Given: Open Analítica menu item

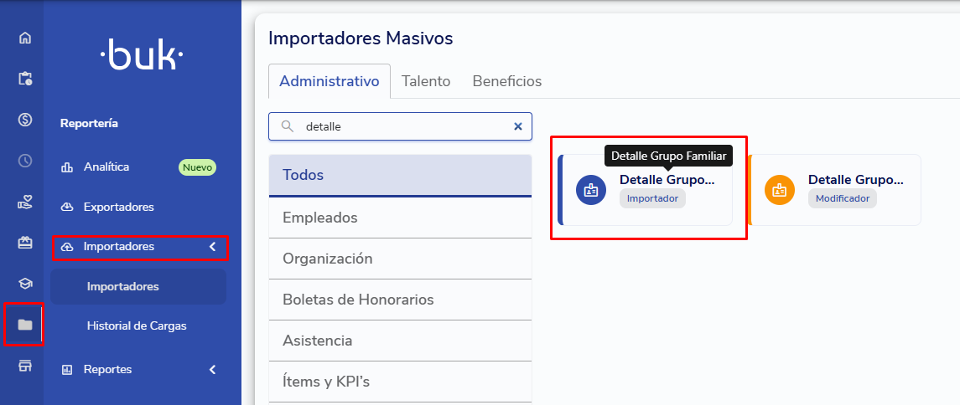Looking at the screenshot, I should coord(106,167).
